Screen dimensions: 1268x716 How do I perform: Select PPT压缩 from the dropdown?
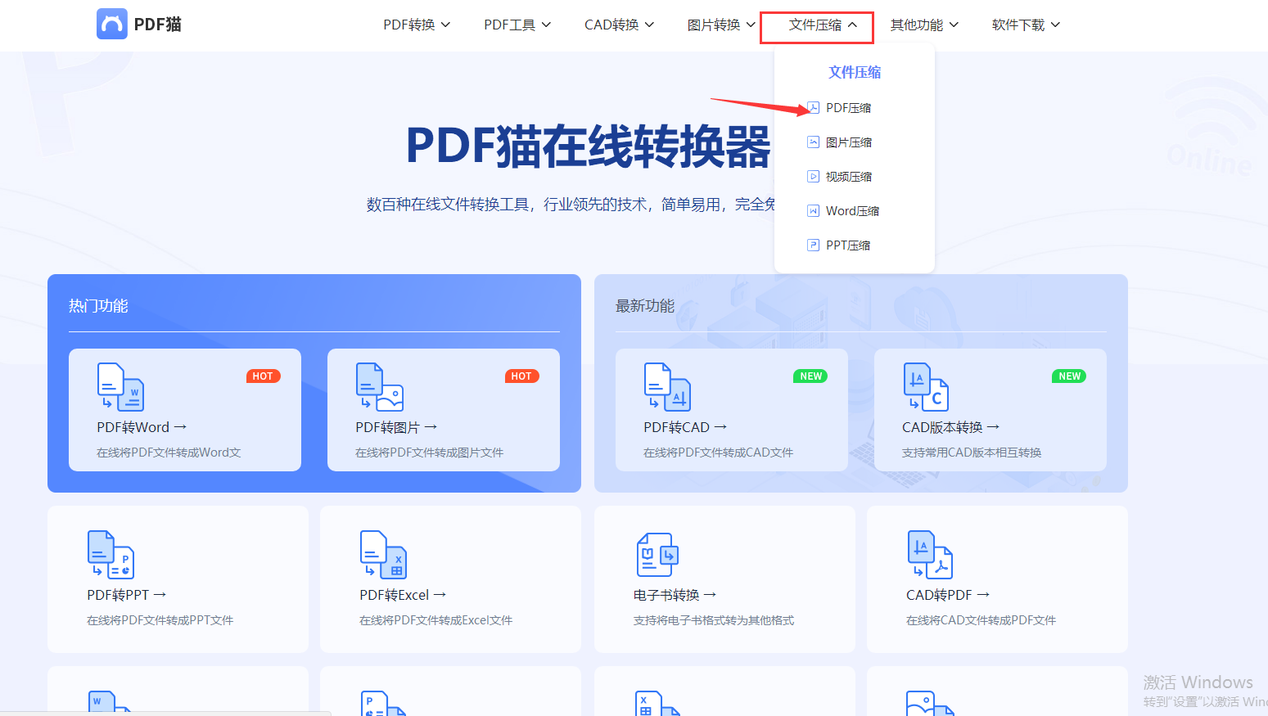(x=848, y=245)
